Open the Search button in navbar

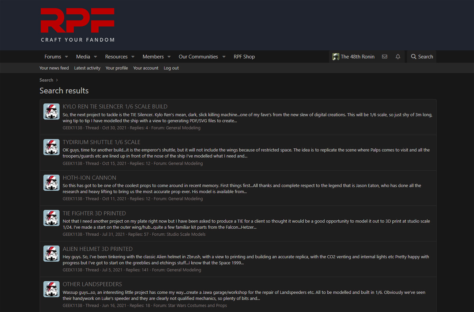(422, 57)
